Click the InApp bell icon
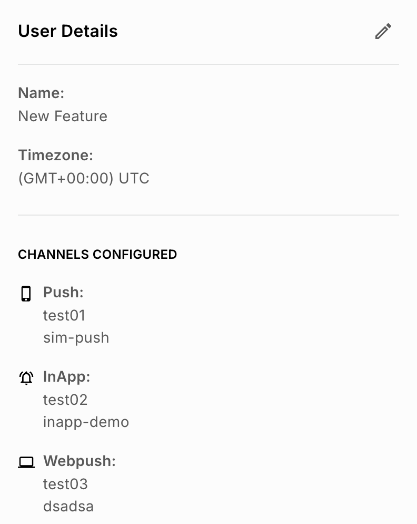417x524 pixels. click(26, 378)
